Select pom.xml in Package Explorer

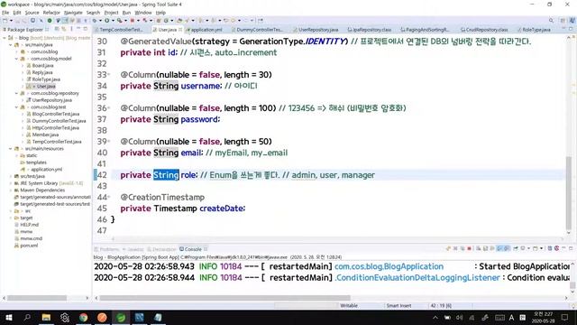pyautogui.click(x=29, y=246)
